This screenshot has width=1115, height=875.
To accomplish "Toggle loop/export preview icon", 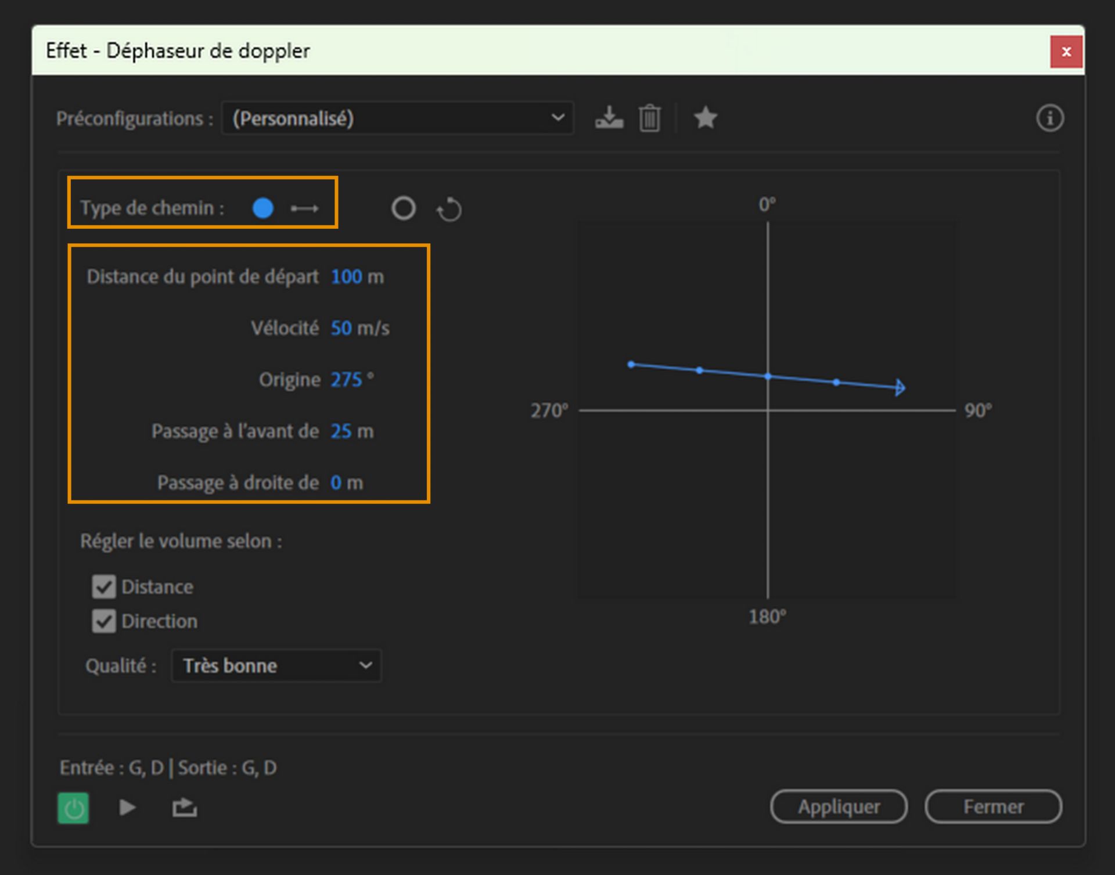I will tap(185, 808).
